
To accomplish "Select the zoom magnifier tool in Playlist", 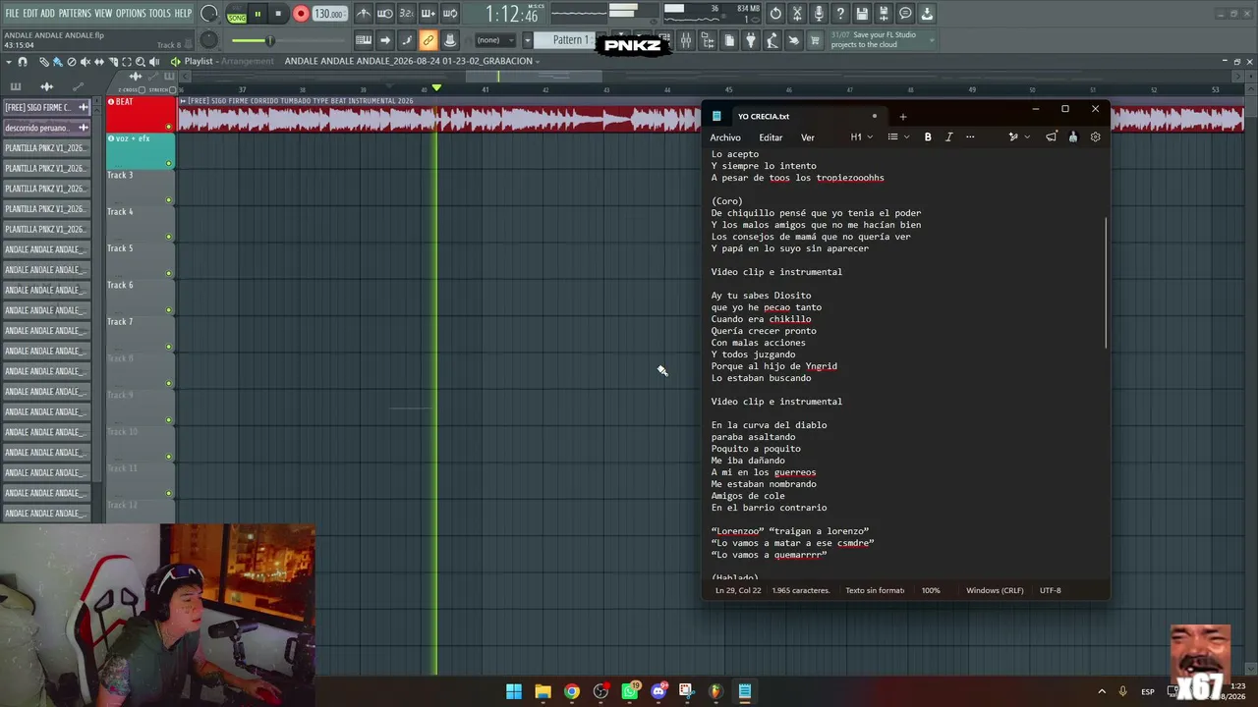I will point(141,62).
